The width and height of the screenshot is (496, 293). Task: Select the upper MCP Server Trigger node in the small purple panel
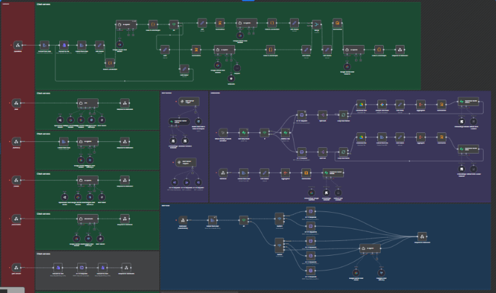tap(189, 102)
